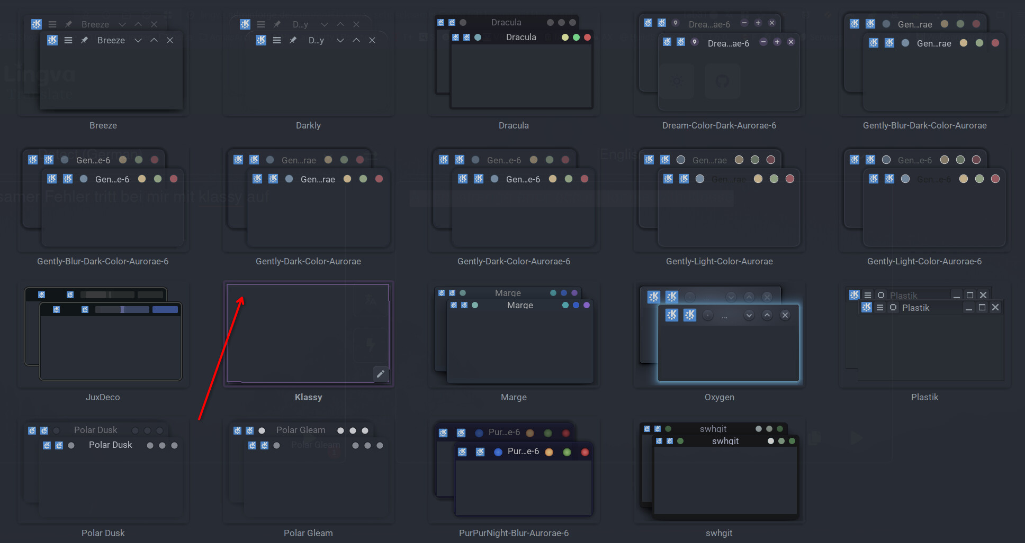The height and width of the screenshot is (543, 1025).
Task: Click the KDE logo icon in Oxygen front preview
Action: [672, 315]
